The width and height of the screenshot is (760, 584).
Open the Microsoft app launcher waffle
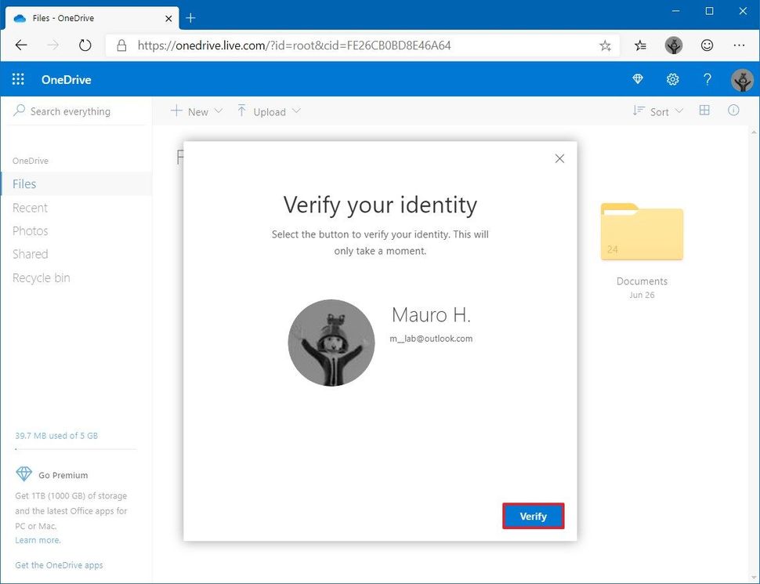[x=17, y=79]
